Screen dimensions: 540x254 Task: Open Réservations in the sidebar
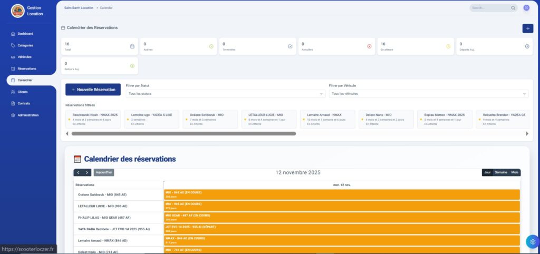[26, 69]
